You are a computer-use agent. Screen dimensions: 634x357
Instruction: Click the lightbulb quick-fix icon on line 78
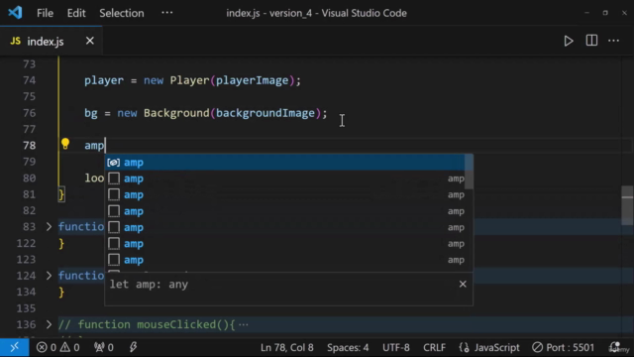tap(65, 144)
